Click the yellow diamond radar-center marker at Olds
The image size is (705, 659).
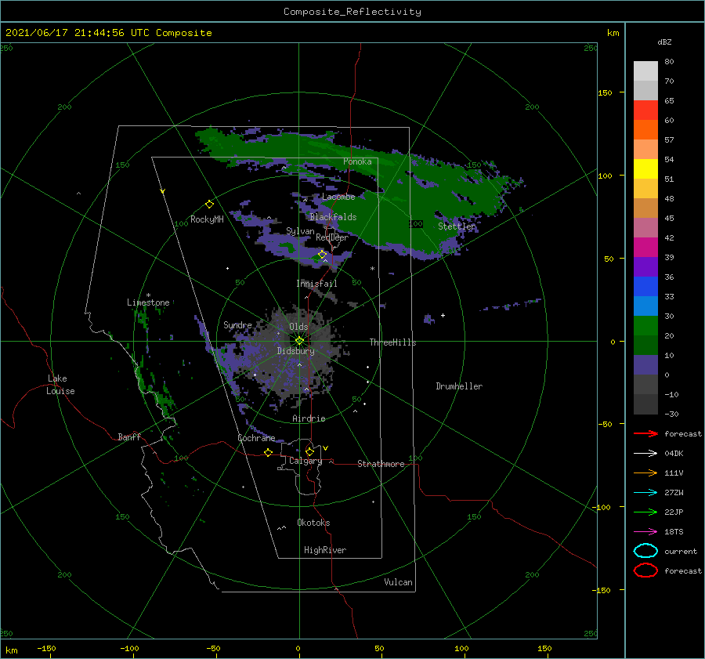(x=299, y=341)
